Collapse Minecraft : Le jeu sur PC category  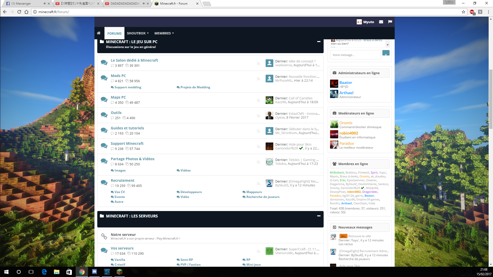point(319,41)
